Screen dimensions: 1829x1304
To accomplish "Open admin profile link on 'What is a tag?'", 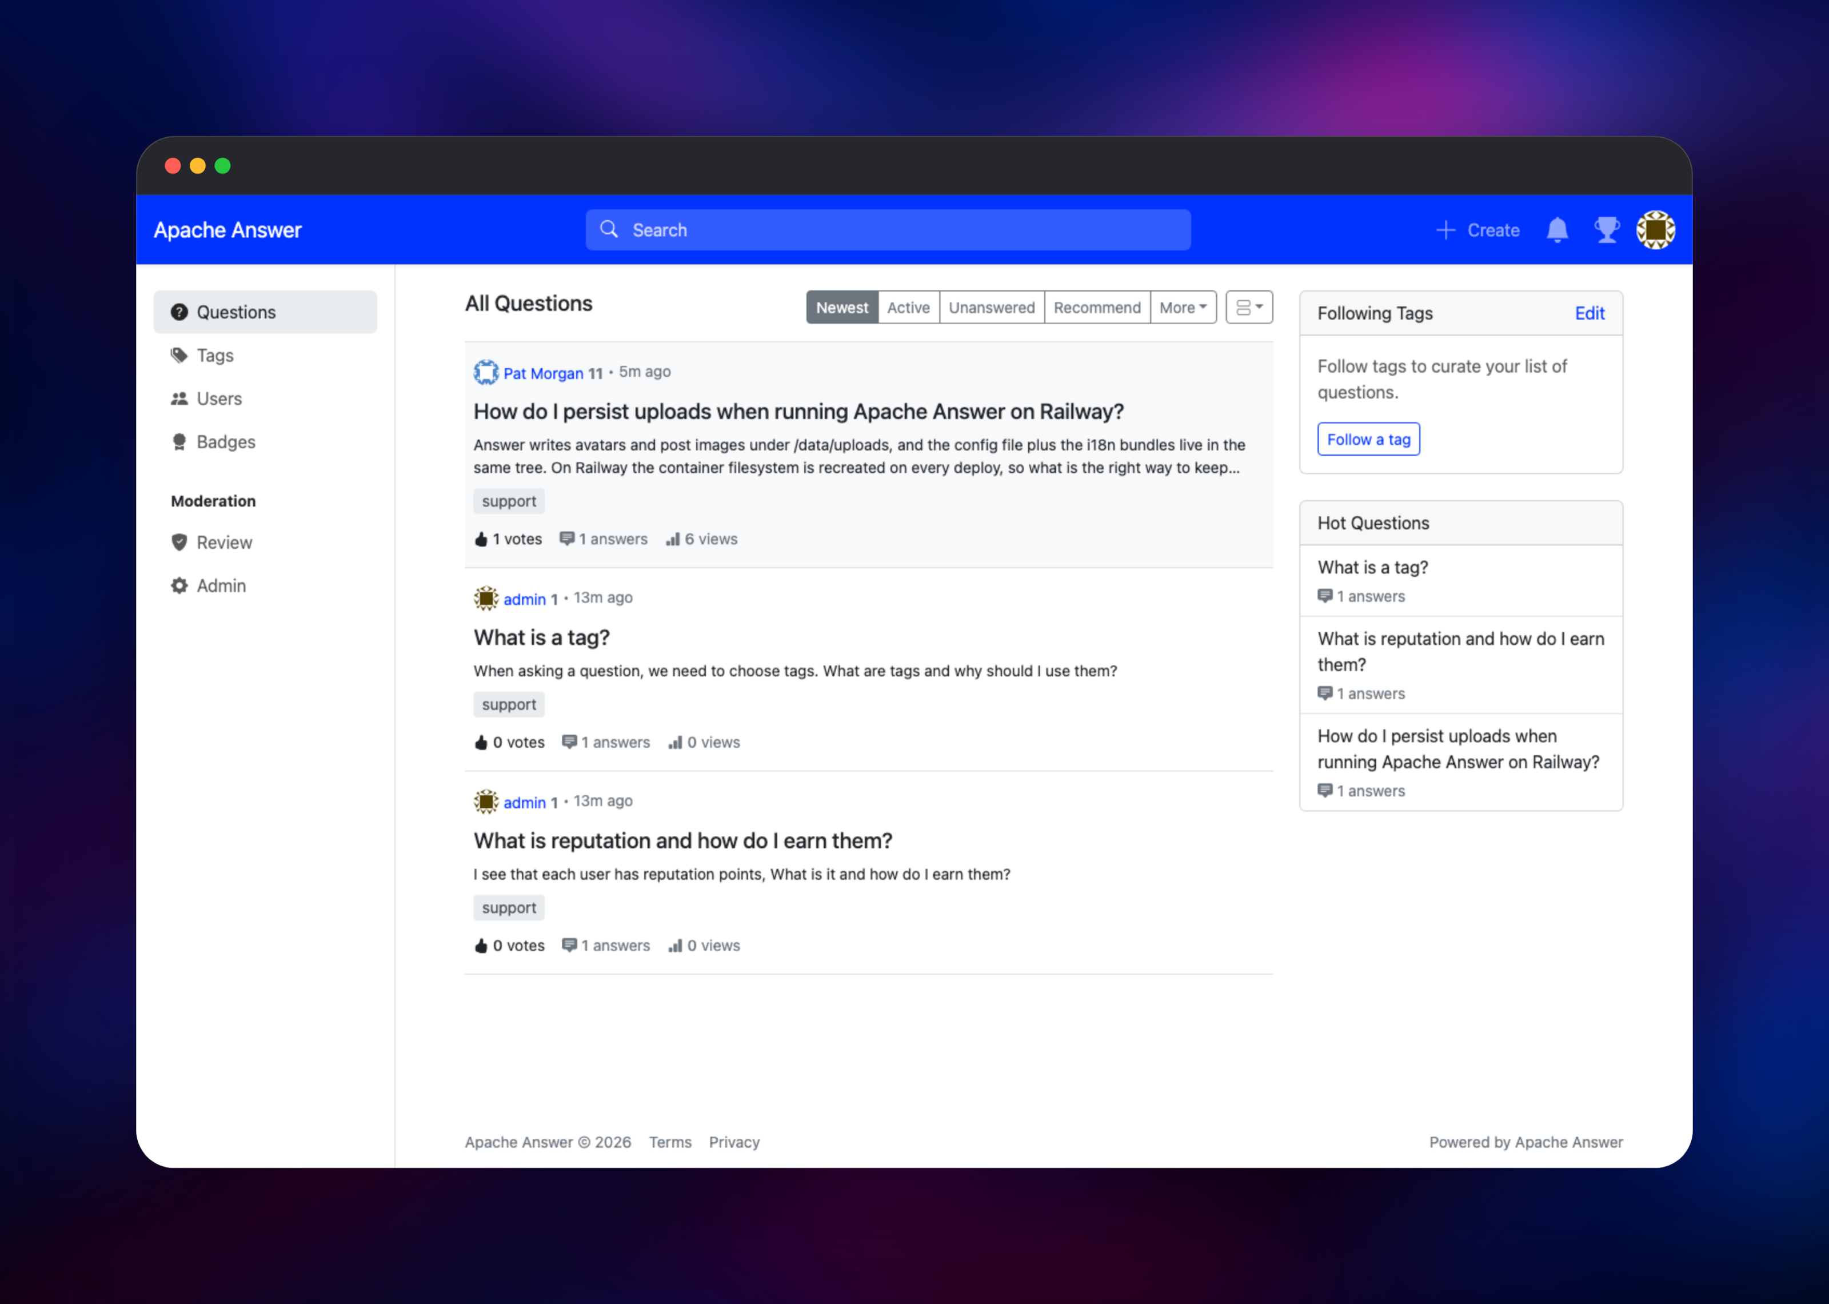I will click(x=525, y=599).
